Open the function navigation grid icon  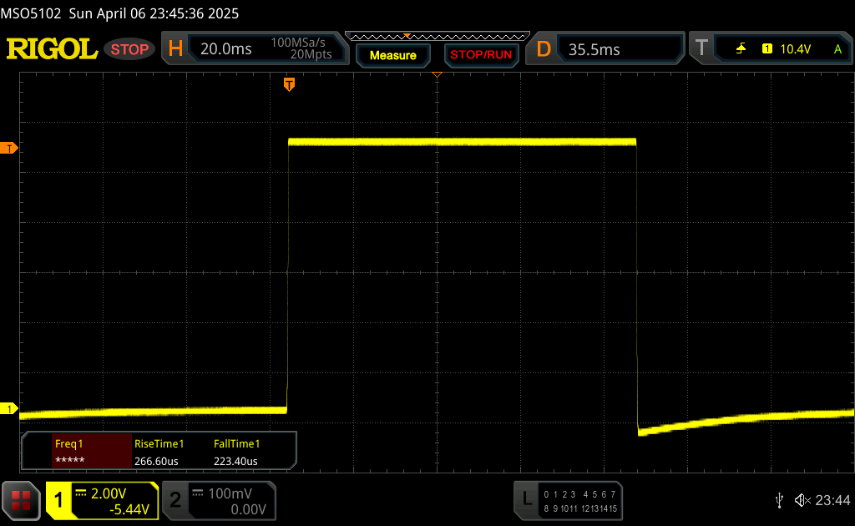click(x=22, y=499)
